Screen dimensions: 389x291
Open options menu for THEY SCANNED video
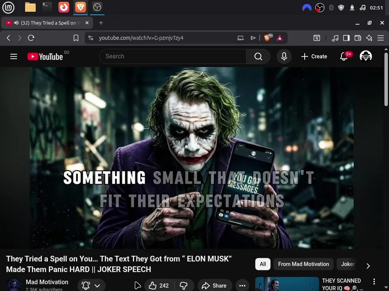point(374,281)
